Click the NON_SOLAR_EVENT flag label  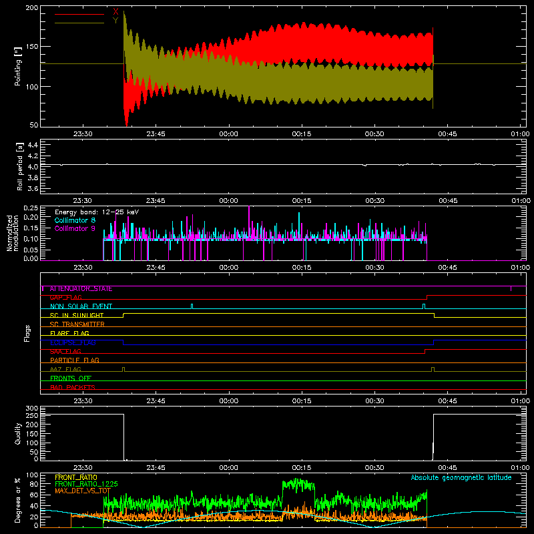click(81, 306)
